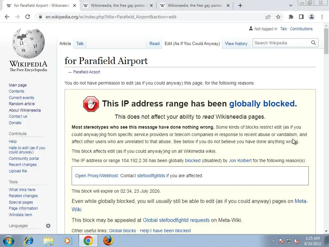Click the browser address bar URL

111,17
